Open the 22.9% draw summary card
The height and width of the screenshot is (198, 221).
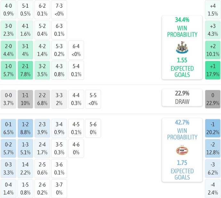[x=182, y=98]
